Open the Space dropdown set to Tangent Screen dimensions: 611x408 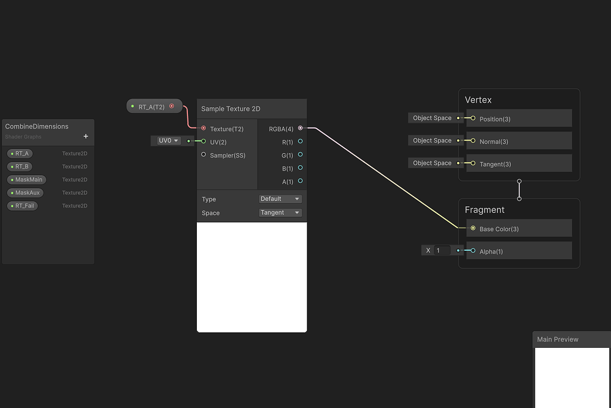point(280,212)
